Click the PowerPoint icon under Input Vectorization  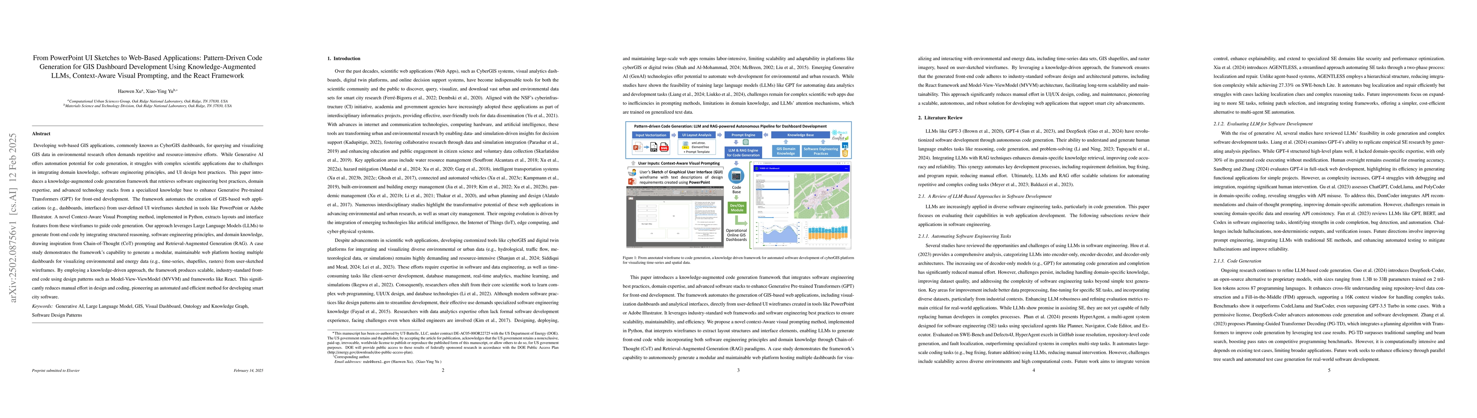pyautogui.click(x=638, y=147)
